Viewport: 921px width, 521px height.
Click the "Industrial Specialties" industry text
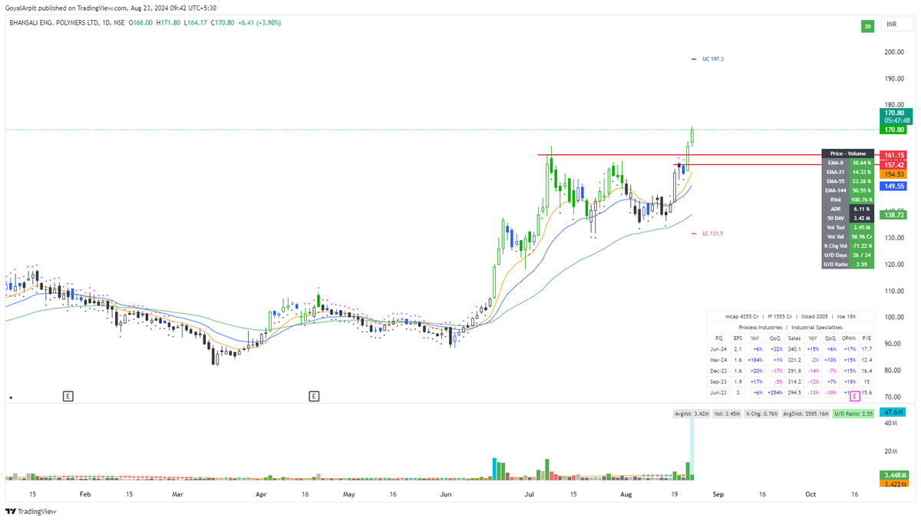coord(815,327)
